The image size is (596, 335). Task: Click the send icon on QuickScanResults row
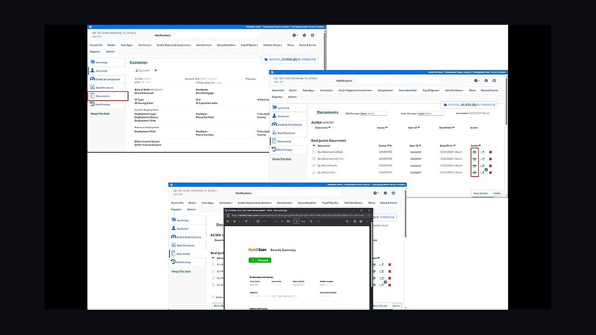[x=482, y=166]
